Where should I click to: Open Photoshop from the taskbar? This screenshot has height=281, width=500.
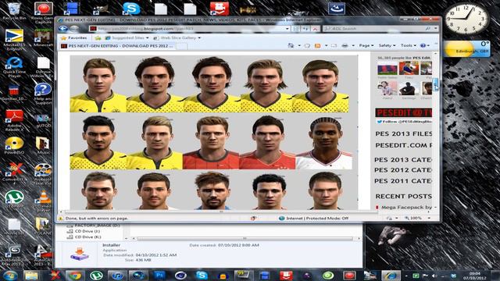[x=159, y=276]
